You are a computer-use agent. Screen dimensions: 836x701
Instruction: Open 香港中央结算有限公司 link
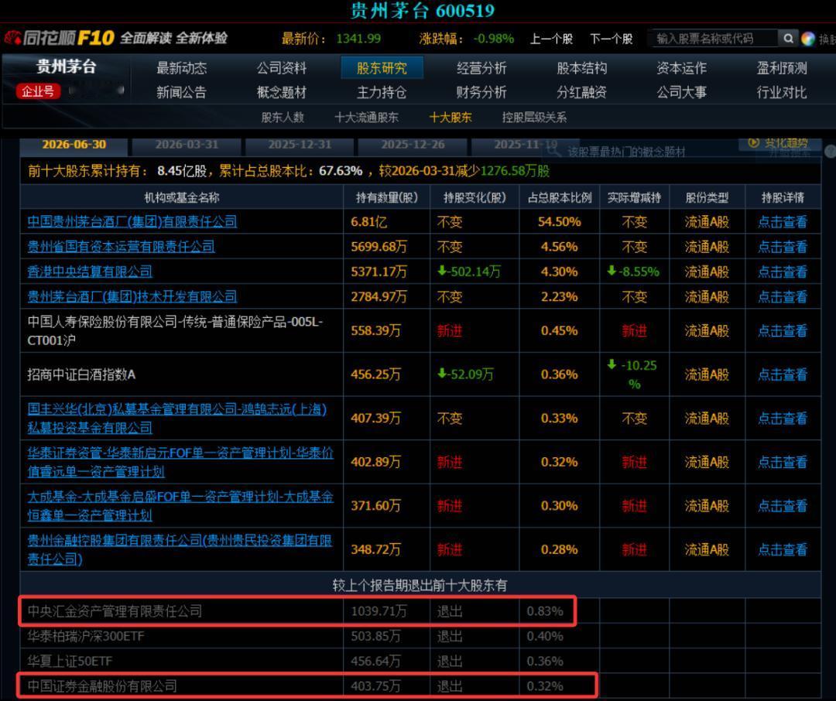click(x=90, y=272)
